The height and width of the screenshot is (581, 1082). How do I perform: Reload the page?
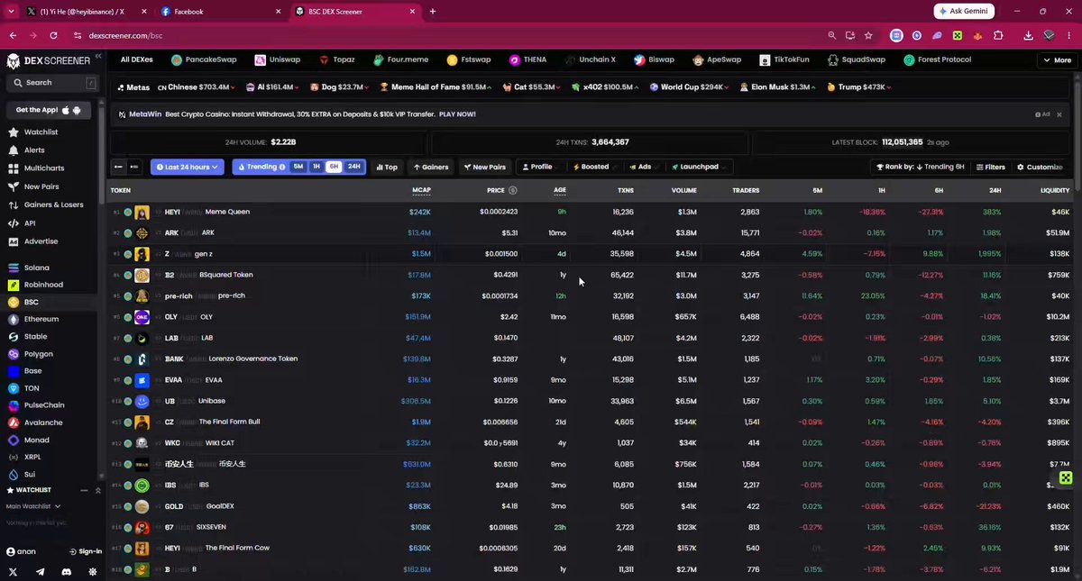pyautogui.click(x=54, y=35)
